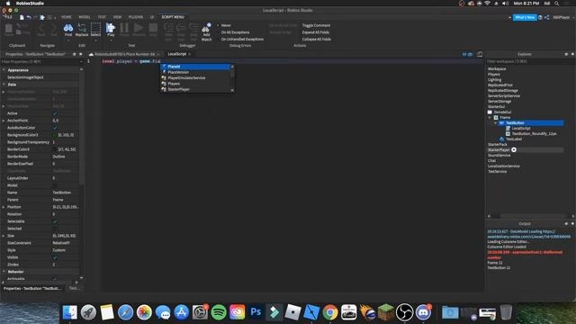Collapse the Appearance section in Properties
Viewport: 576px width, 324px height.
pyautogui.click(x=4, y=70)
